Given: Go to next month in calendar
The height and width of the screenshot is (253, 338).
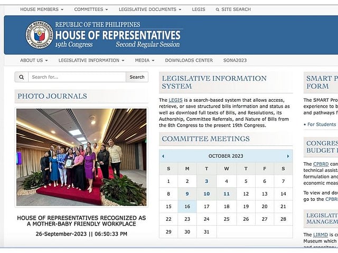Looking at the screenshot, I should pos(288,156).
